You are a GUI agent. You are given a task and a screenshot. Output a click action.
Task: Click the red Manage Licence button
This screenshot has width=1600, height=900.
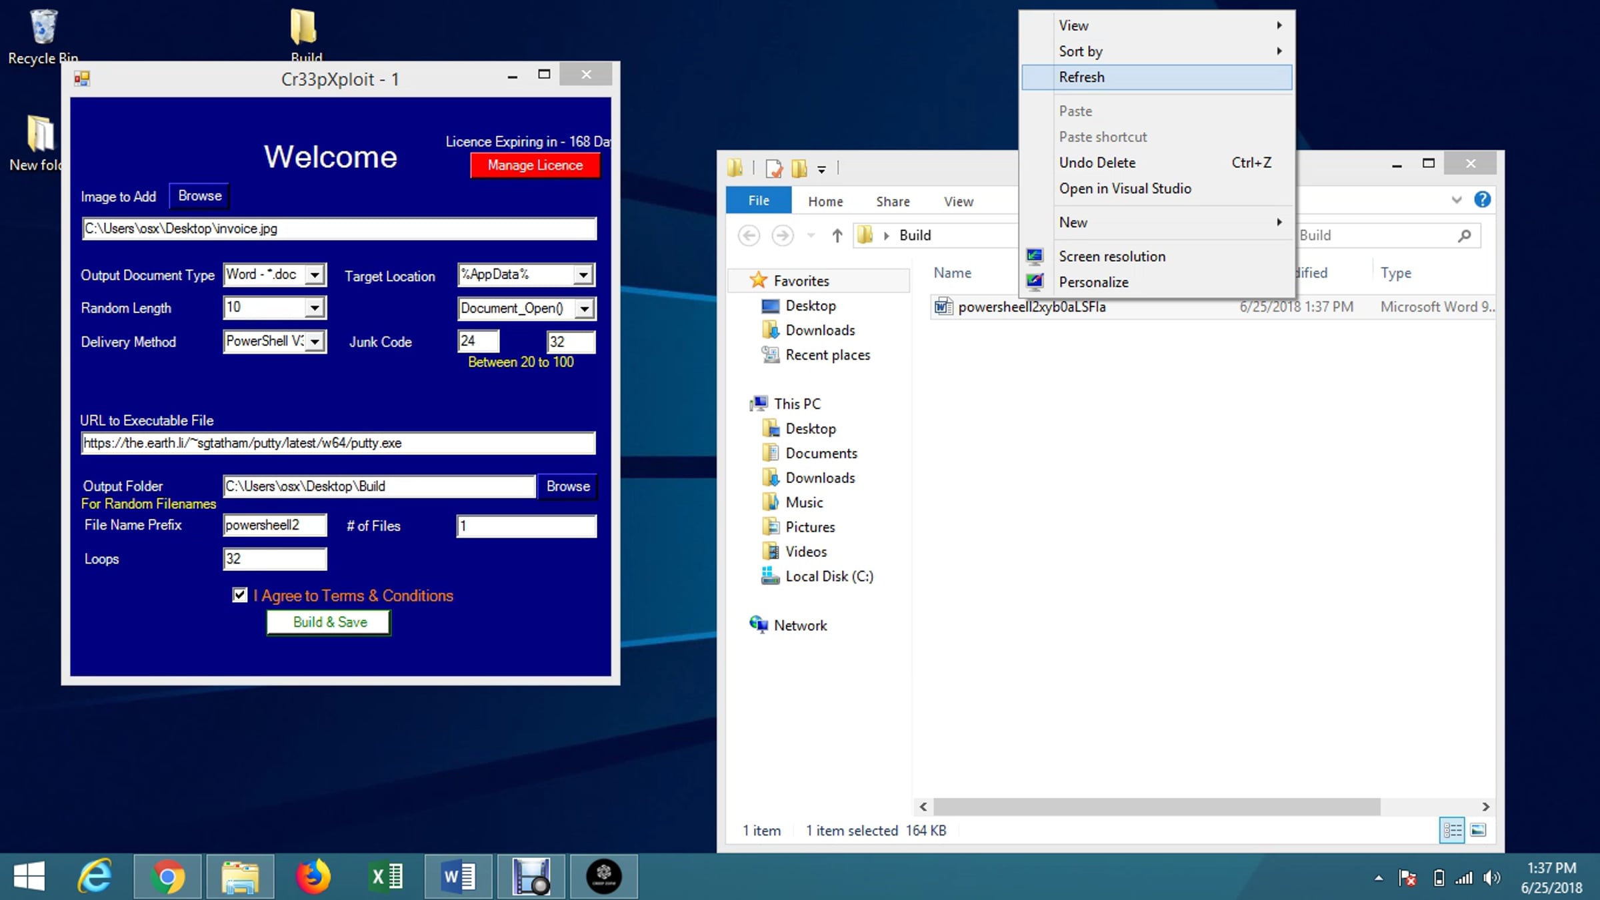(x=535, y=165)
